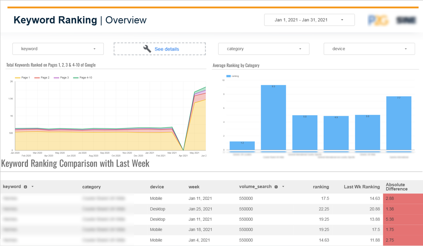Image resolution: width=423 pixels, height=246 pixels.
Task: Open the keyword filter dropdown
Action: 58,49
